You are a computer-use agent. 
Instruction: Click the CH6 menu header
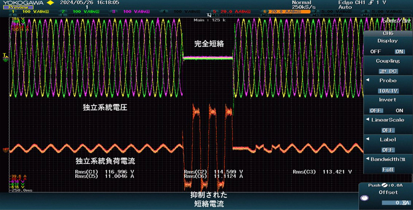pos(388,34)
